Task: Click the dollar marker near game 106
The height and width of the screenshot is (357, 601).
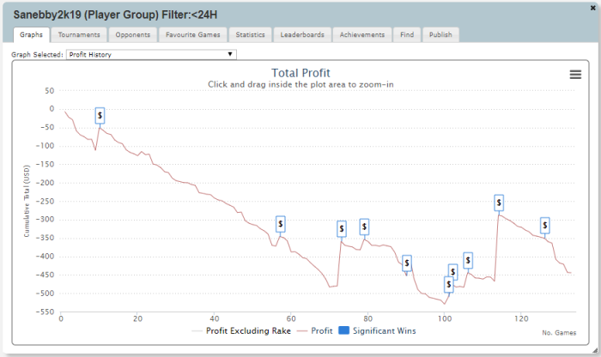Action: (x=468, y=260)
